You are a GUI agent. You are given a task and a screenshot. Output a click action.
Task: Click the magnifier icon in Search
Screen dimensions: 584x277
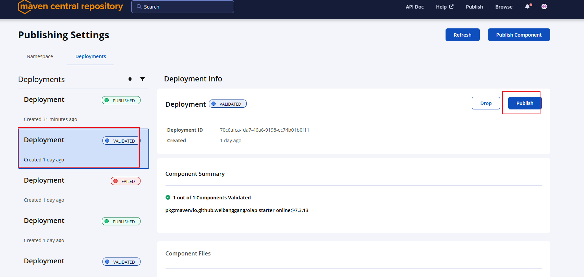[139, 6]
